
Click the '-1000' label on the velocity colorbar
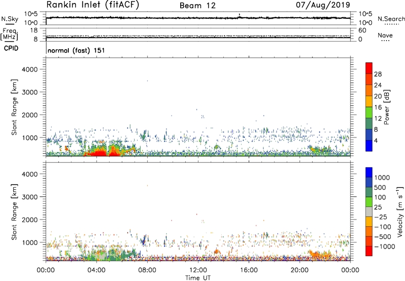384,247
